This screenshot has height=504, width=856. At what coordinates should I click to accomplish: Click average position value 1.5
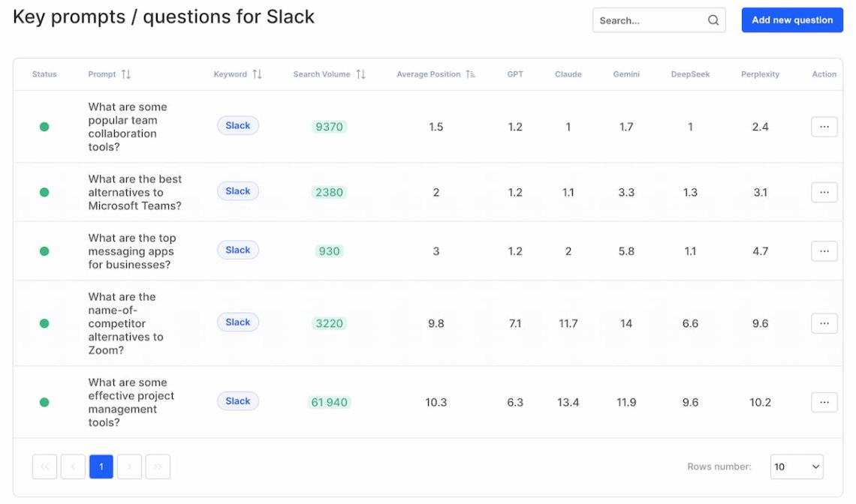(x=436, y=127)
